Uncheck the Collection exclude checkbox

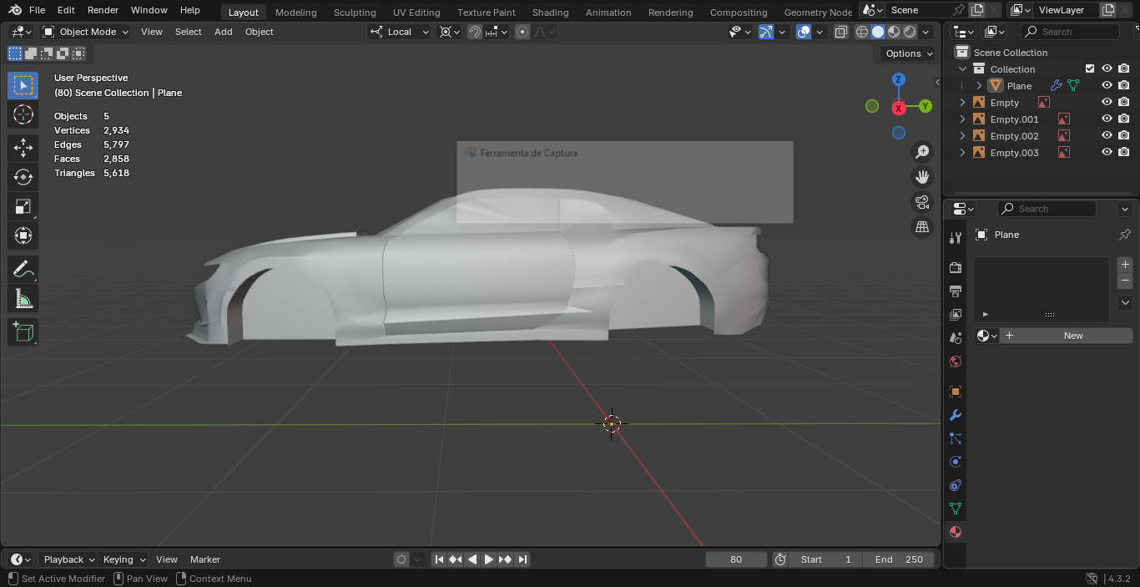coord(1089,68)
